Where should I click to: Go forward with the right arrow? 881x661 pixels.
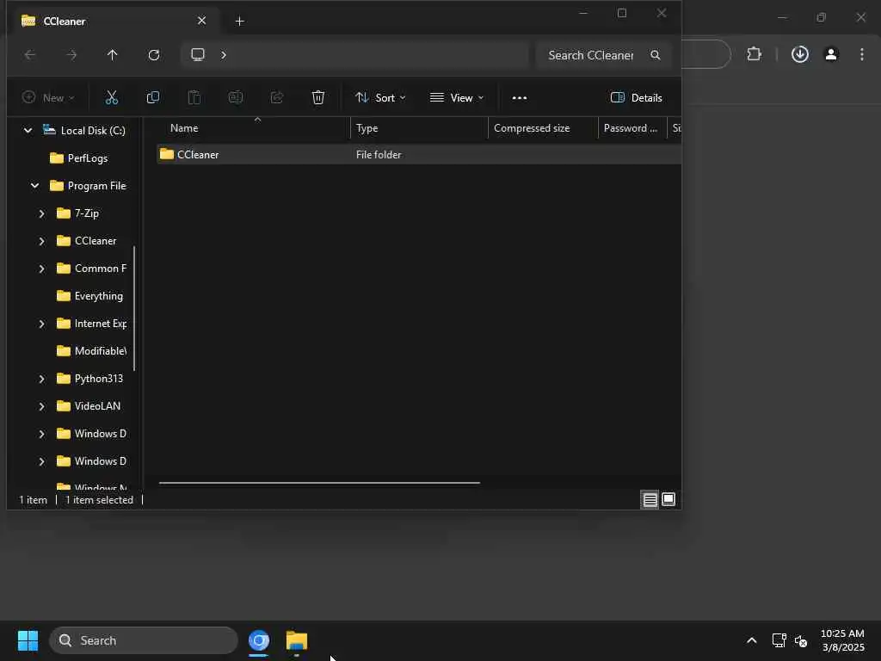tap(71, 54)
